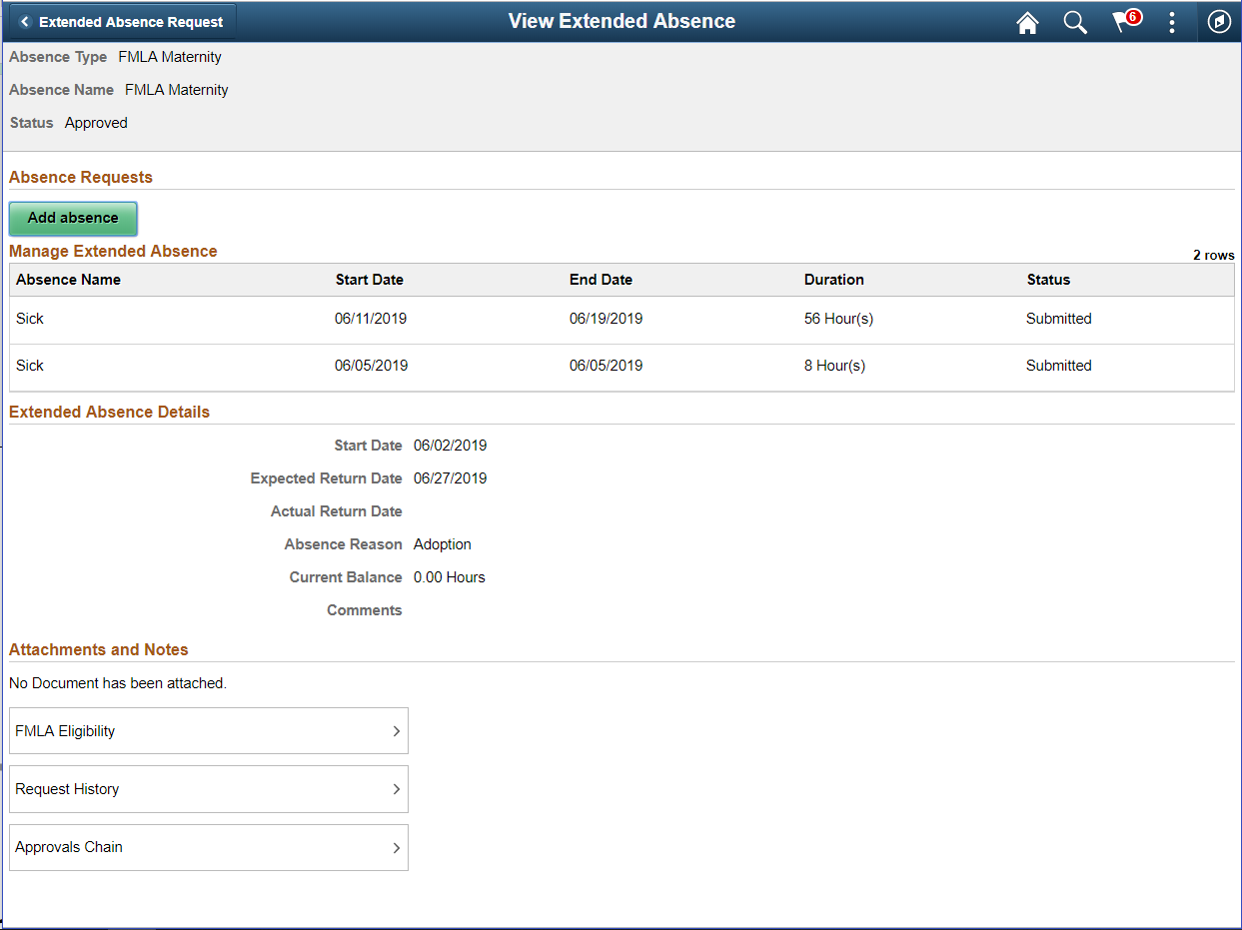The height and width of the screenshot is (930, 1242).
Task: Click the Approved status value
Action: [x=96, y=123]
